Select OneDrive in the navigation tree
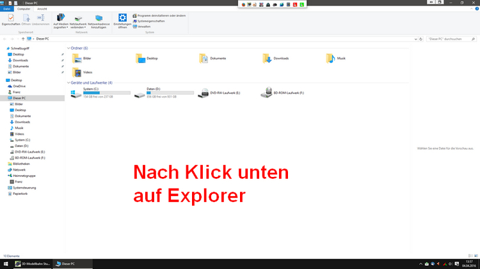480x269 pixels. pyautogui.click(x=19, y=86)
